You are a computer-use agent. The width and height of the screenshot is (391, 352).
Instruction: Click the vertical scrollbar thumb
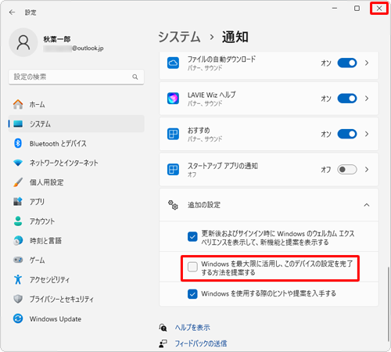pos(388,304)
